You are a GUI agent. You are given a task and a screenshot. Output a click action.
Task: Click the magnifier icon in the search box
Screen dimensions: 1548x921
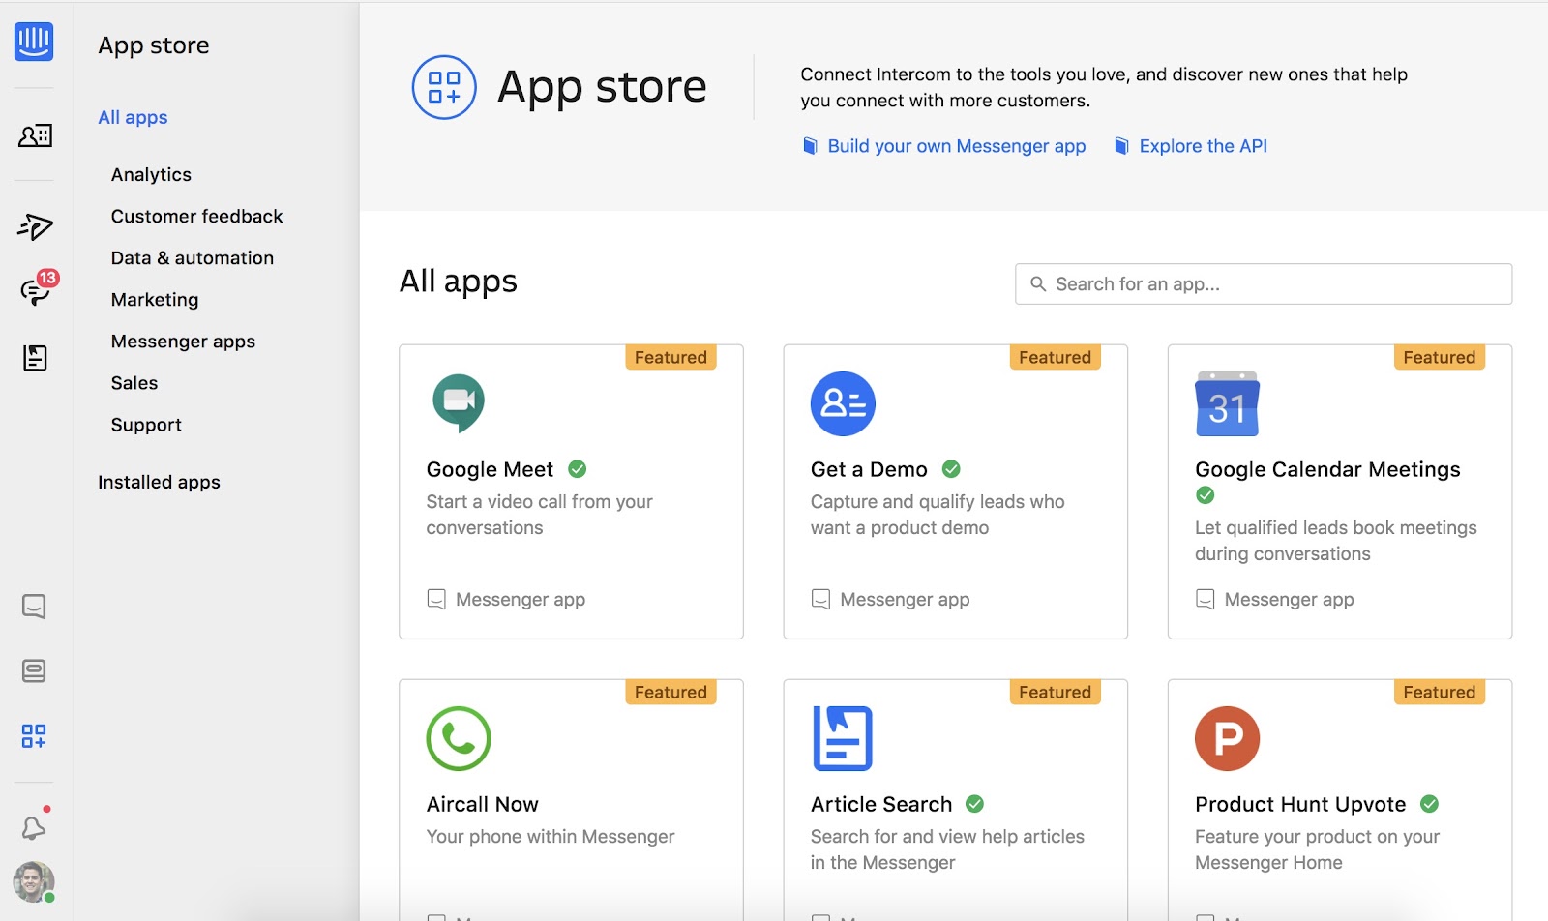pyautogui.click(x=1038, y=284)
